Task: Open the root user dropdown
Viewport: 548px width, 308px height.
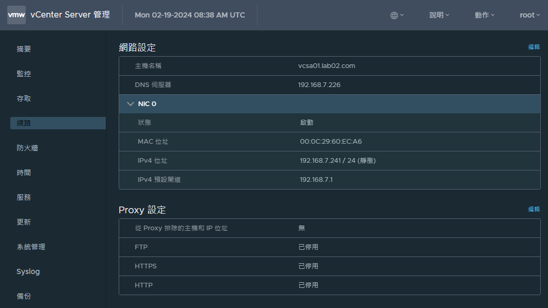Action: [x=530, y=15]
